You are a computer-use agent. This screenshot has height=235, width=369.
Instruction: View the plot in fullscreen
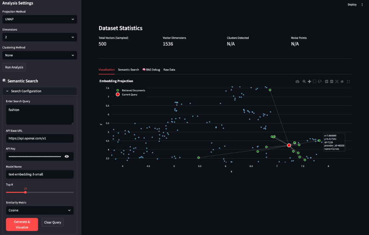coord(348,82)
